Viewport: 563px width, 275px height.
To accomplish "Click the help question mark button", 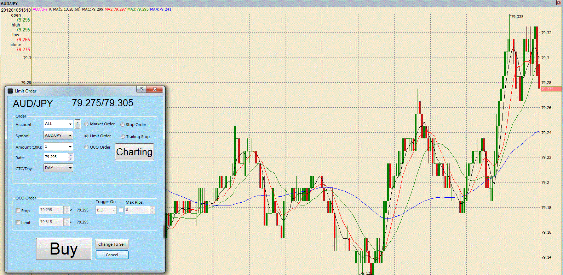I will [x=141, y=90].
